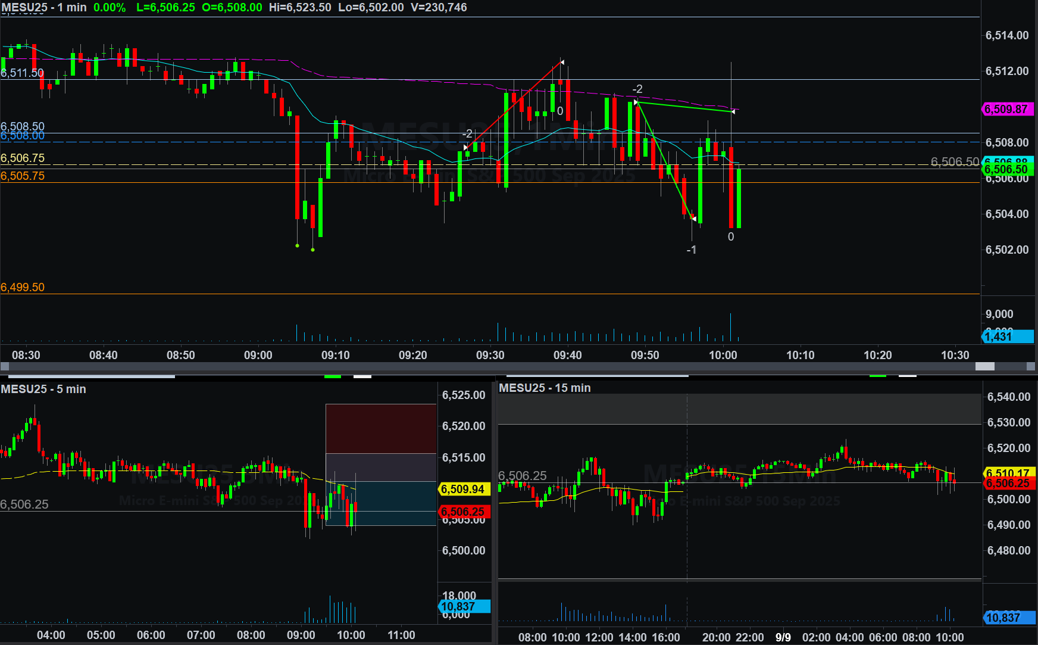Click the orange 6,505.75 horizontal line label
Screen dimensions: 1038x645
point(23,176)
